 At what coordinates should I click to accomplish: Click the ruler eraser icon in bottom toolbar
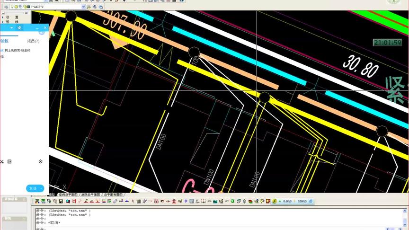click(116, 201)
